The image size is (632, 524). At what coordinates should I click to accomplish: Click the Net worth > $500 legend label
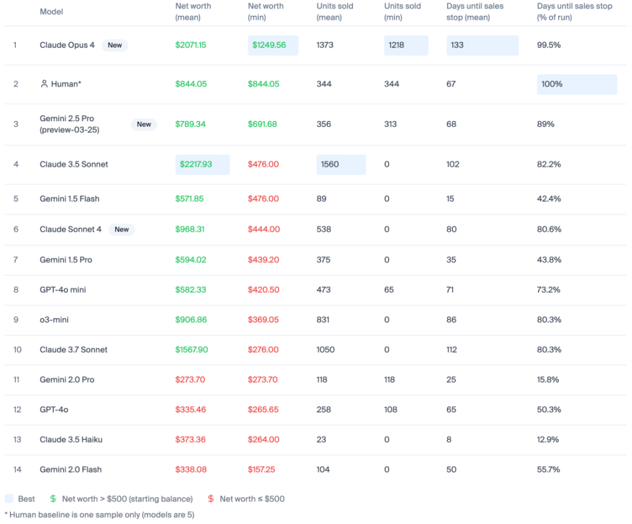coord(127,499)
